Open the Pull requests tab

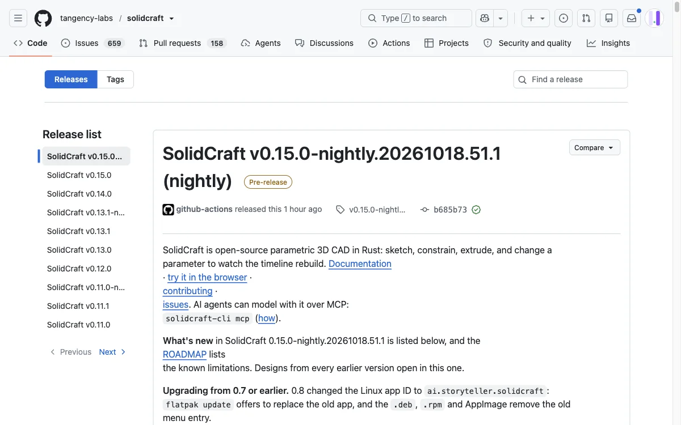tap(182, 43)
